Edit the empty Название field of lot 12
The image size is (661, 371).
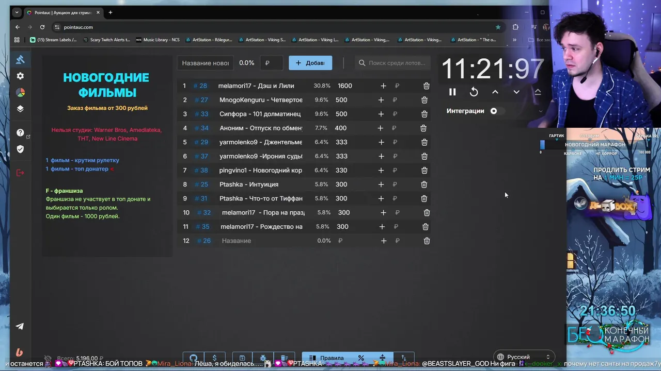tap(263, 241)
